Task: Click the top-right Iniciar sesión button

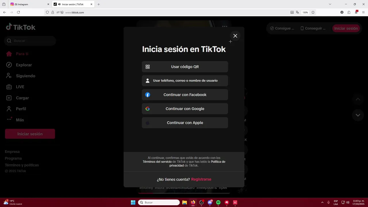Action: pyautogui.click(x=346, y=28)
